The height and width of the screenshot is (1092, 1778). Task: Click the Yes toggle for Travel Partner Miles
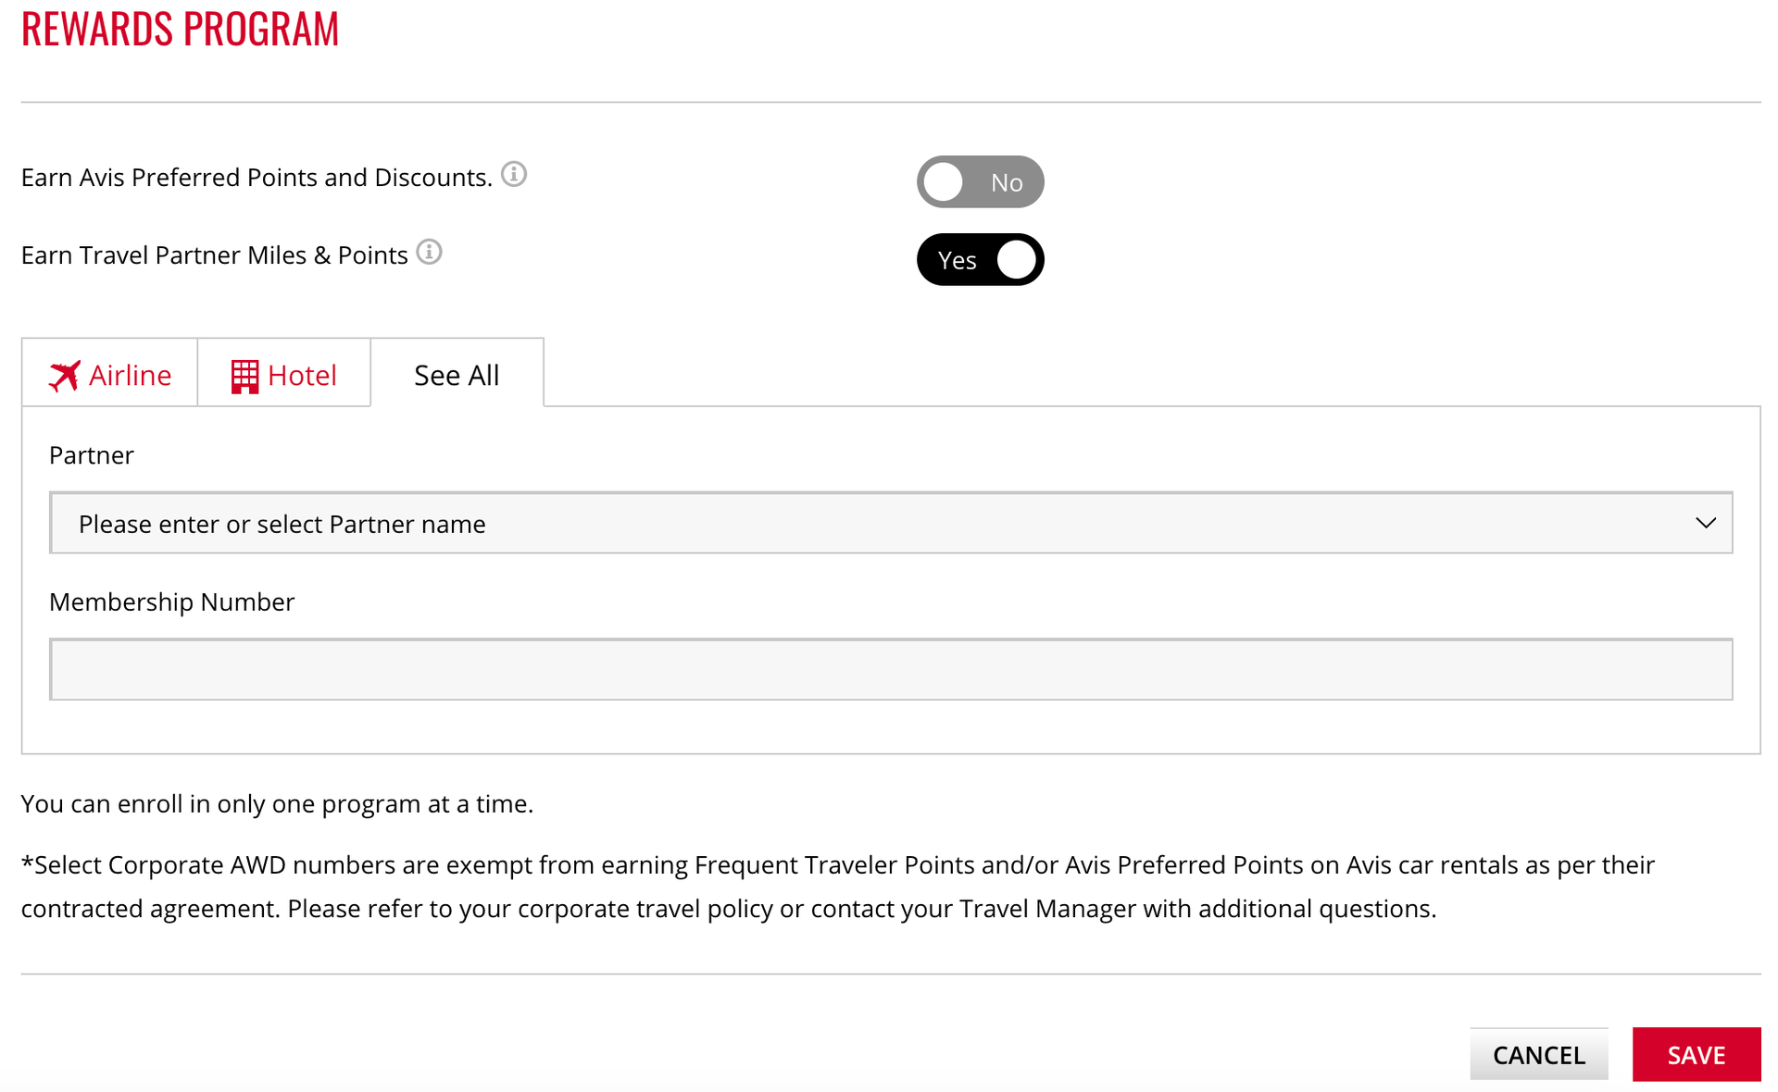point(981,260)
